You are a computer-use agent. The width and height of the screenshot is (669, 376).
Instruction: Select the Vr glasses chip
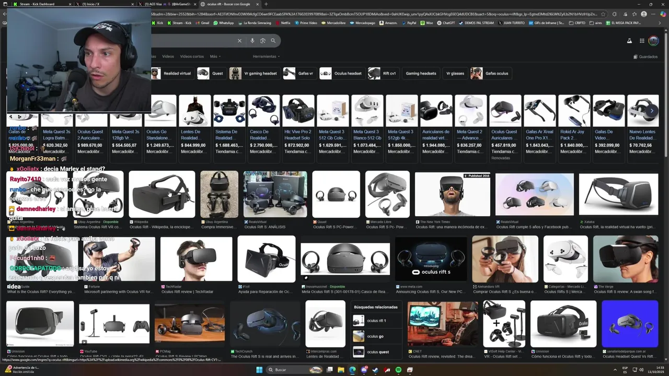tap(455, 73)
